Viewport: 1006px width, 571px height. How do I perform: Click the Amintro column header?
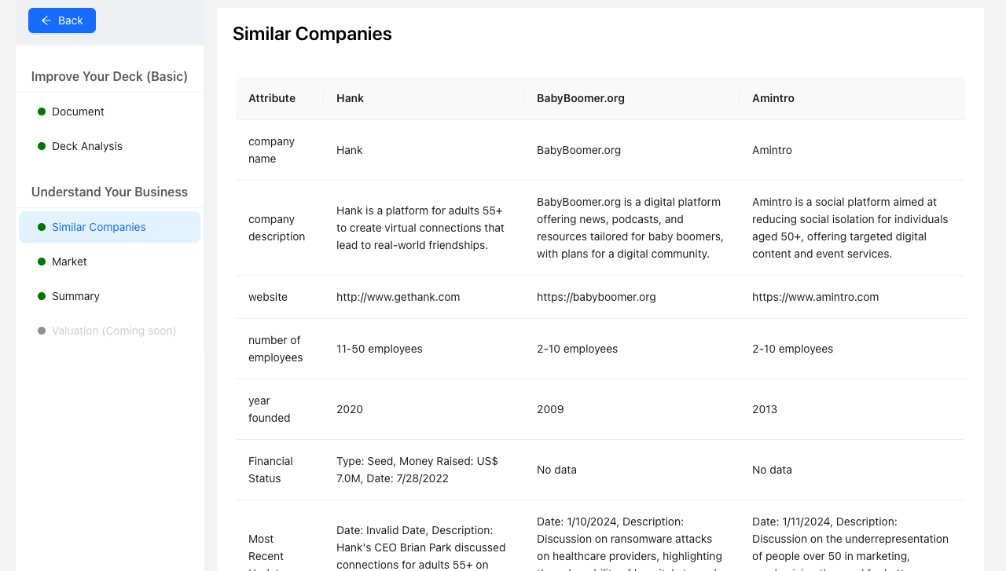[773, 98]
